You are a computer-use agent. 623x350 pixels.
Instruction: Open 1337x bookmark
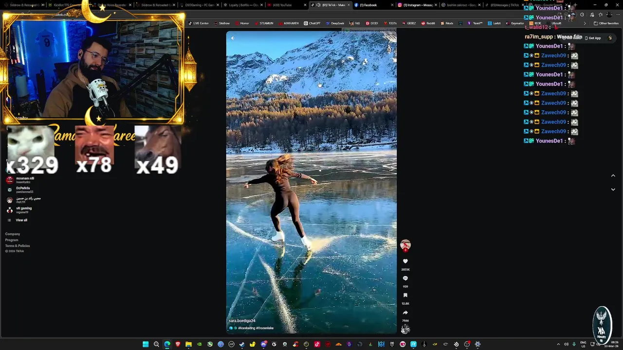390,23
